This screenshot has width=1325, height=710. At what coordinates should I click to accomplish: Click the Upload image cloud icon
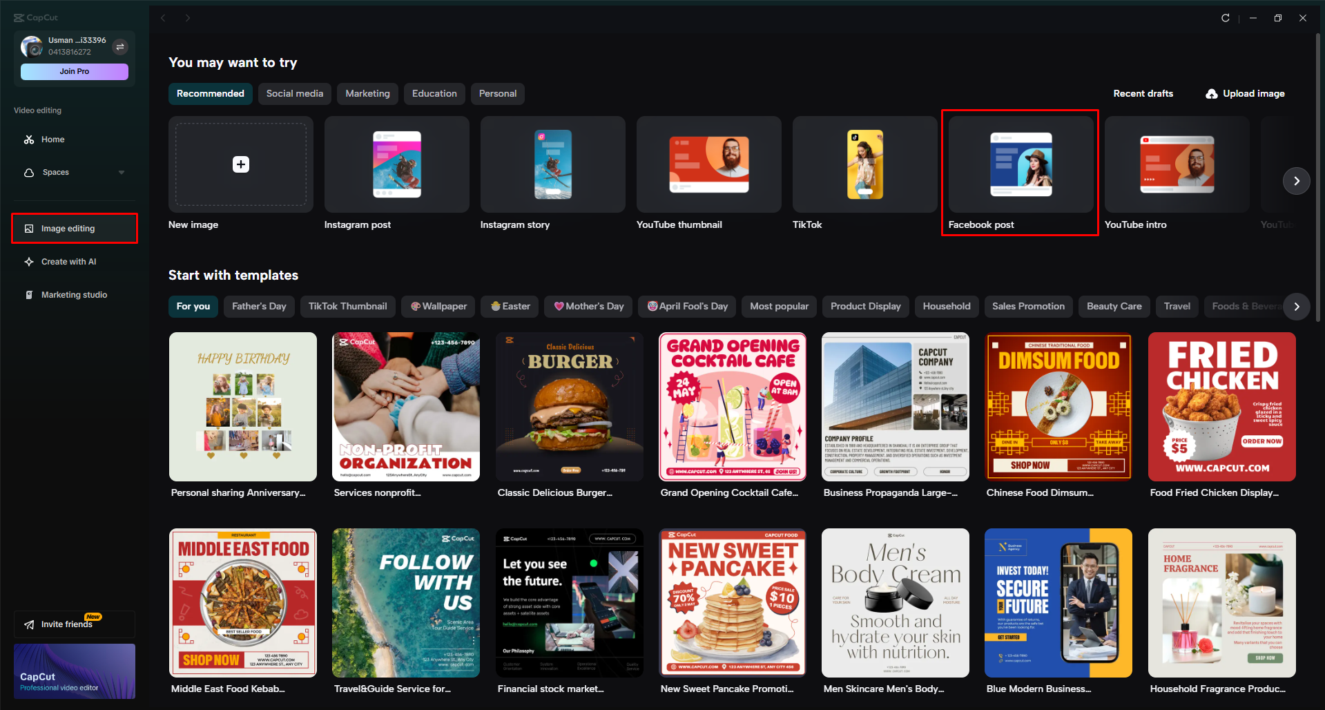pos(1212,94)
